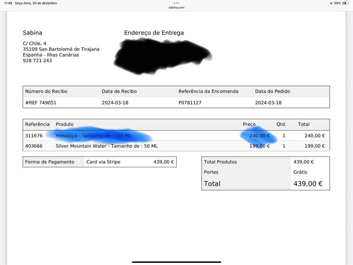
Task: Click the large Total label
Action: [x=212, y=184]
